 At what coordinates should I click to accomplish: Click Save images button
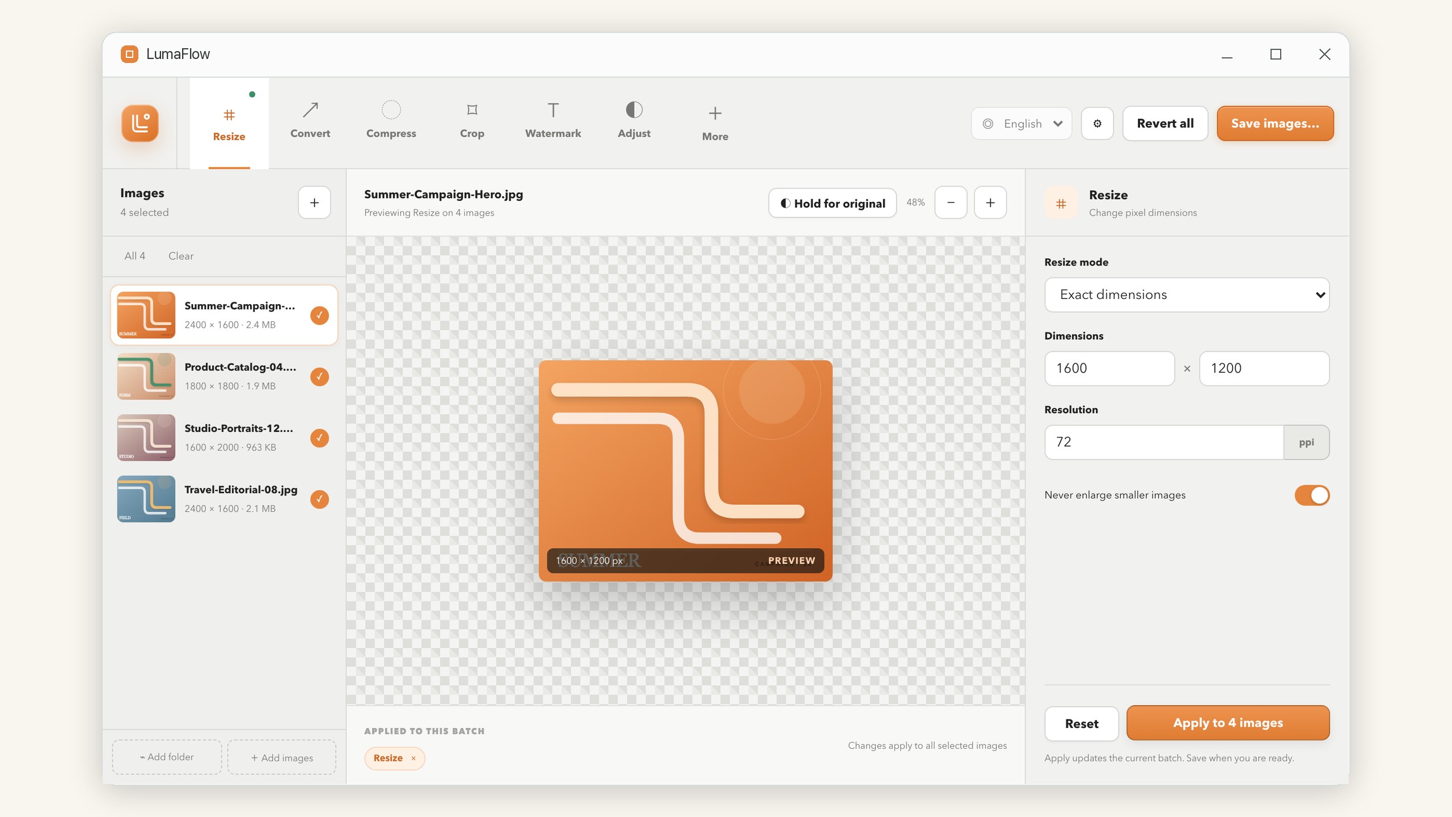(1275, 123)
